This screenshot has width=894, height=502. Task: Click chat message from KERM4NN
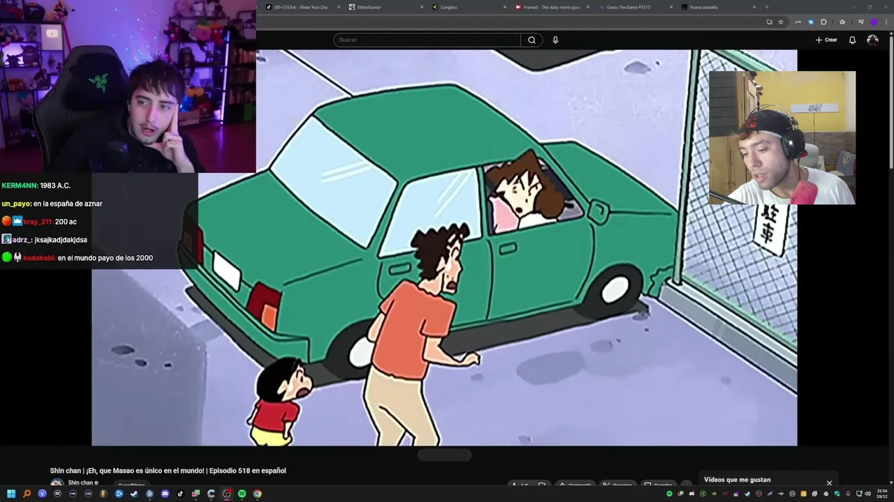36,185
